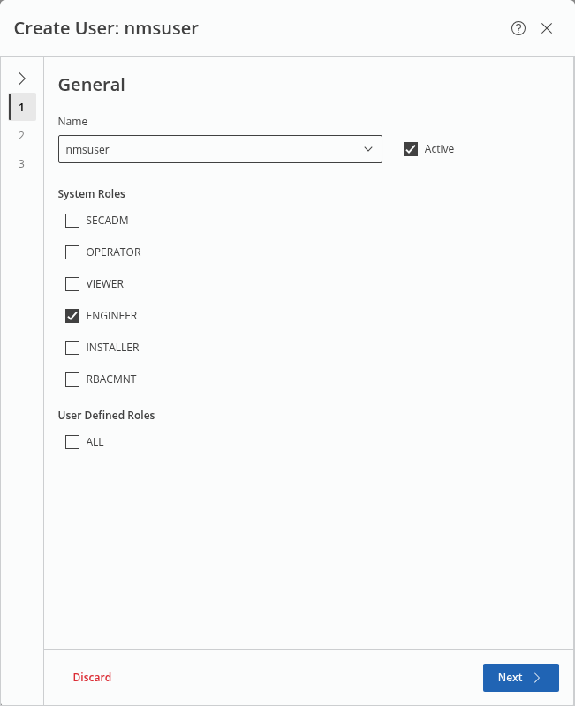Check ALL under User Defined Roles
This screenshot has width=575, height=706.
(72, 442)
